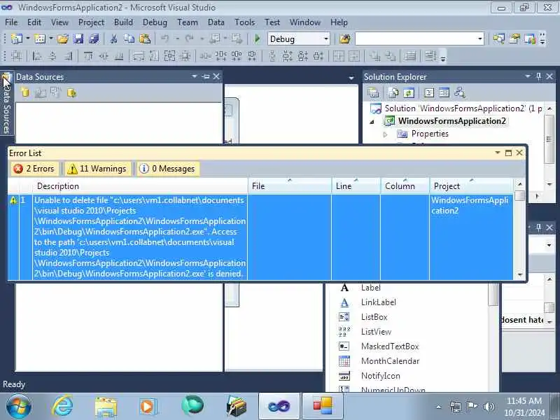
Task: Maximize the Error List window
Action: [x=508, y=153]
